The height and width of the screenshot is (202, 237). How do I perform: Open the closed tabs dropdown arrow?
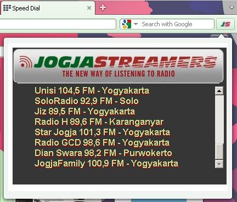tap(232, 8)
